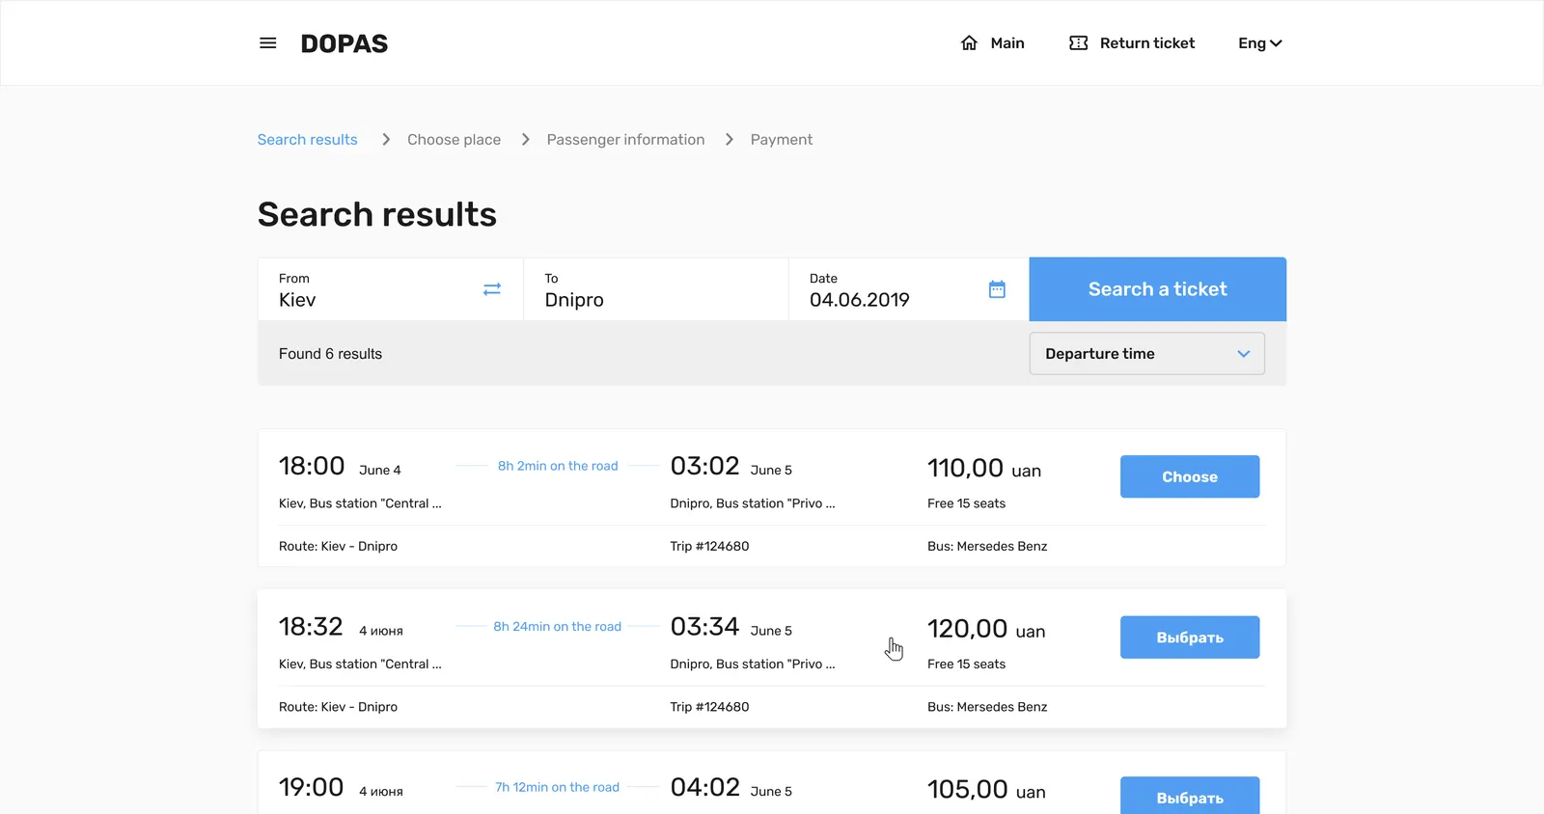This screenshot has height=814, width=1544.
Task: Select Payment breadcrumb step
Action: [782, 140]
